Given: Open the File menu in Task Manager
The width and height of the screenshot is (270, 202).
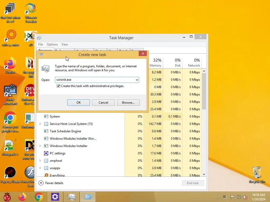Looking at the screenshot, I should pos(41,44).
